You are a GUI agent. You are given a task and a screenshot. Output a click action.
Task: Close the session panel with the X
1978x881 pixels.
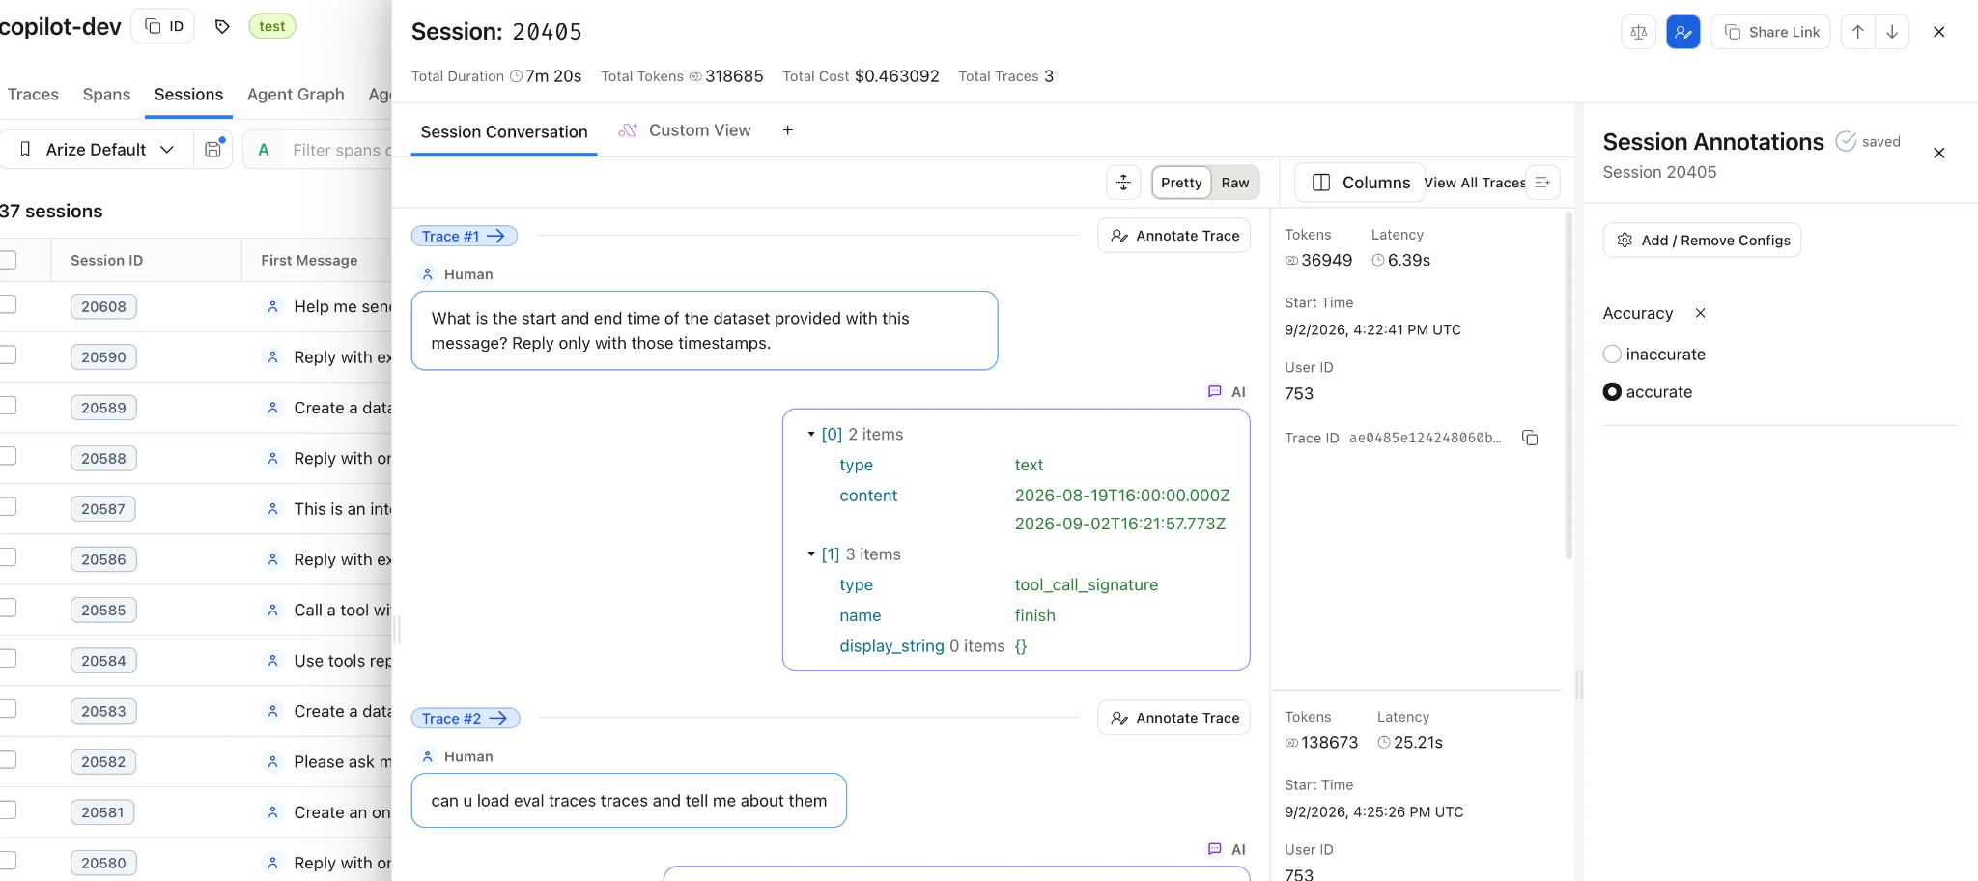tap(1938, 32)
